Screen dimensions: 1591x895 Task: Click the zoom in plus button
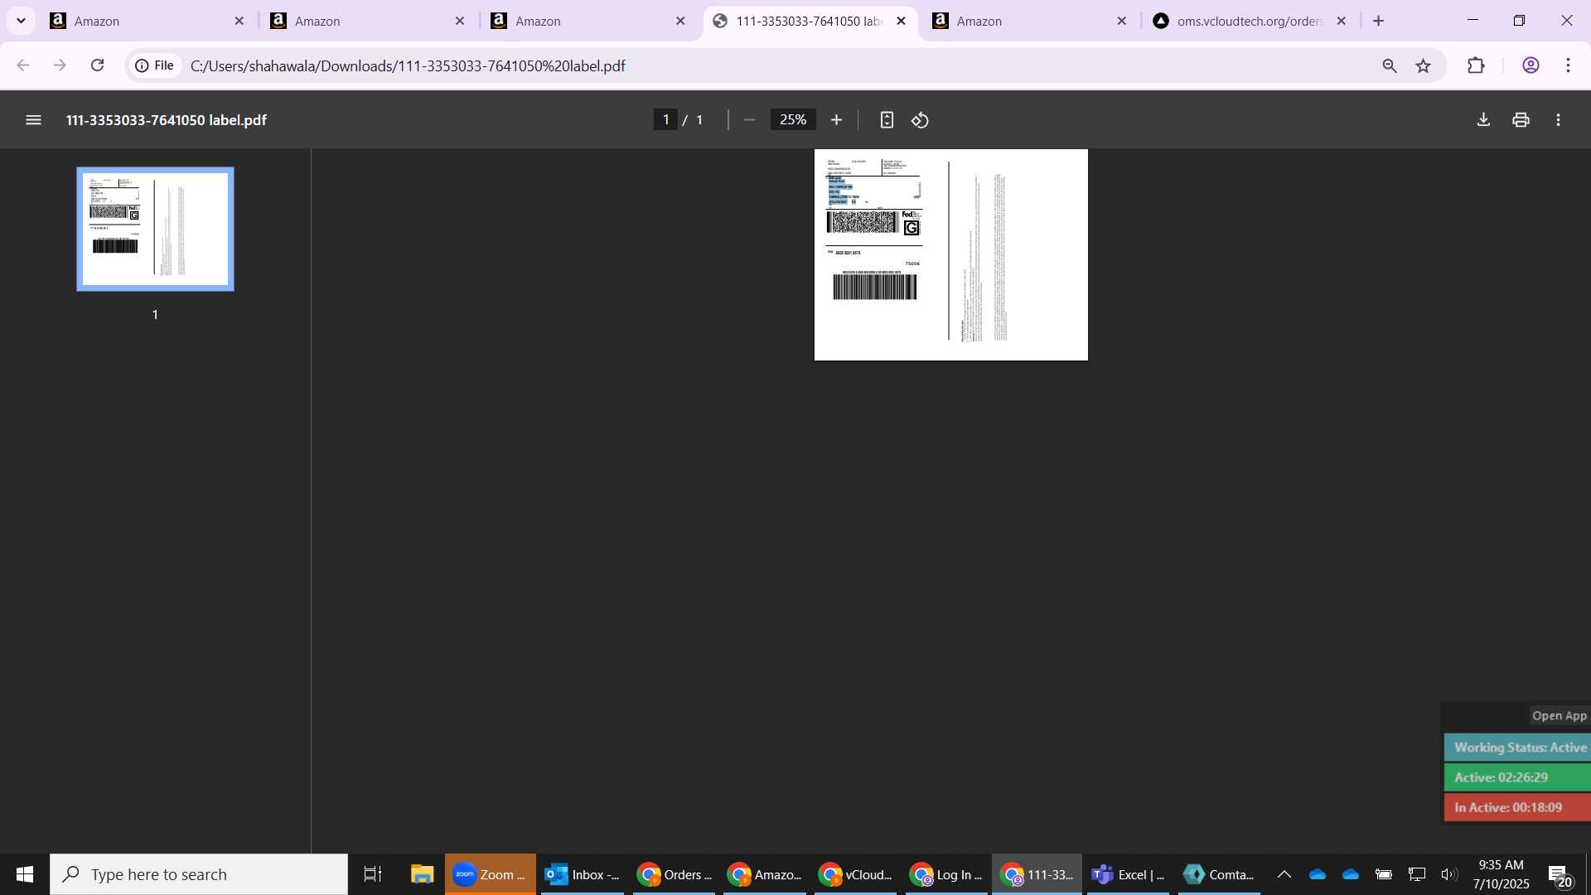836,120
